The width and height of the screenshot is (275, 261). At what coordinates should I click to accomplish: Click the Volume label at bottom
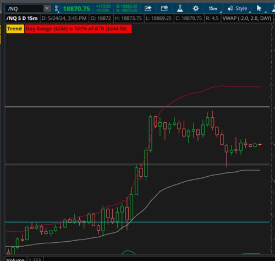tap(15, 259)
